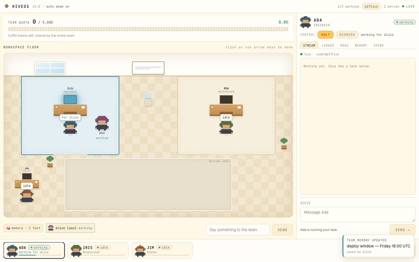The width and height of the screenshot is (419, 262).
Task: Click the water cooler on the floor
Action: point(148,99)
